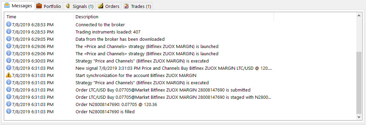Click the Description column header
Screen dimensions: 366x125
[x=174, y=17]
